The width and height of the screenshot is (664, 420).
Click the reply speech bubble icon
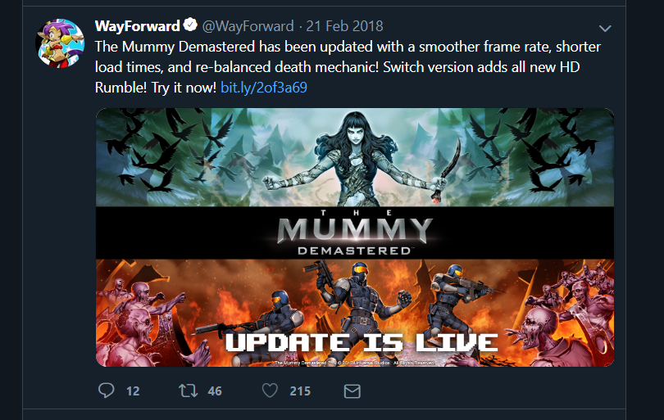point(107,391)
